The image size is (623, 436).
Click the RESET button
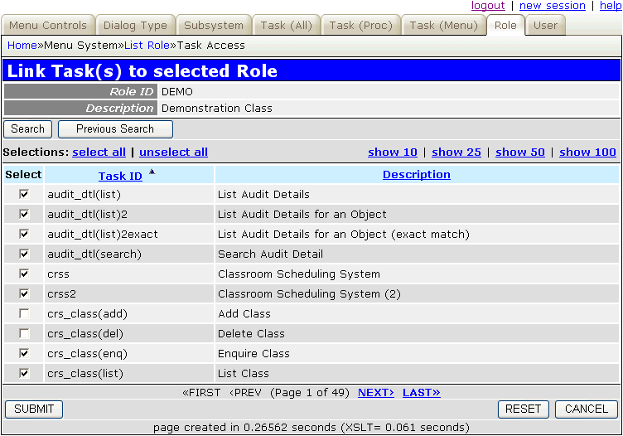point(524,409)
